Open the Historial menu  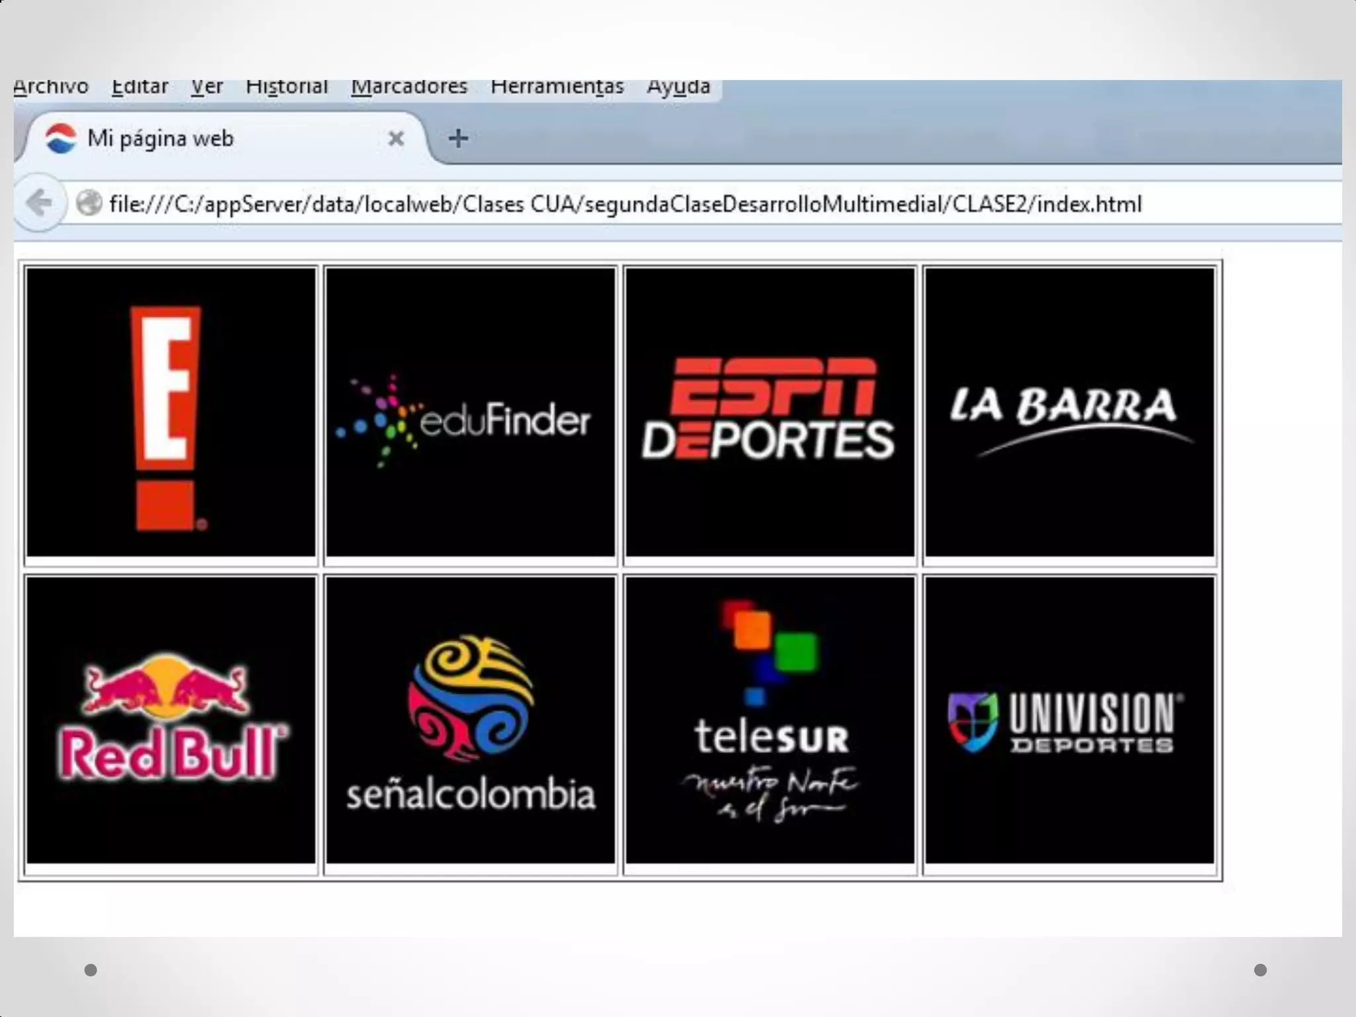click(x=287, y=87)
